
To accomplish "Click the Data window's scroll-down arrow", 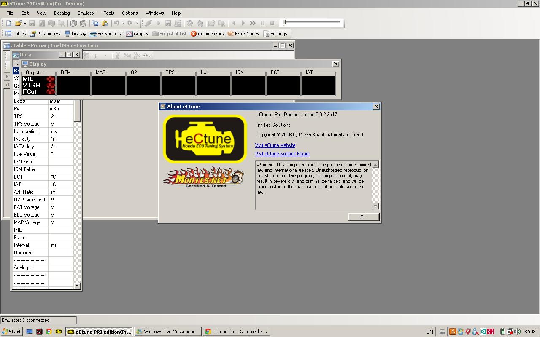I will tap(77, 286).
